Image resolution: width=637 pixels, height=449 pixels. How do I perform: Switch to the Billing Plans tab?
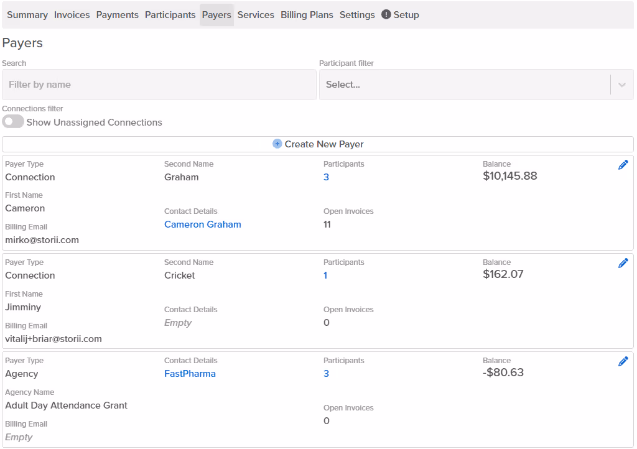click(307, 15)
